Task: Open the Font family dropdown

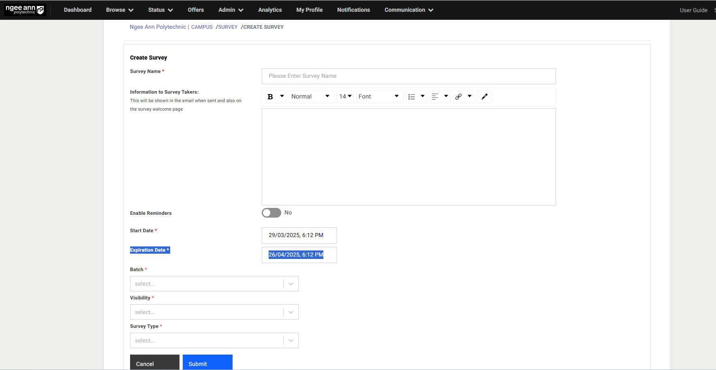Action: 379,97
